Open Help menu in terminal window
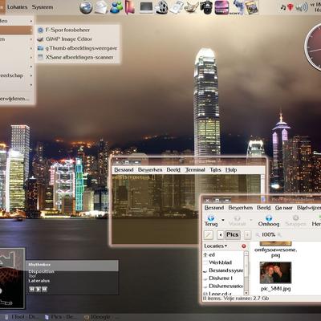Image resolution: width=321 pixels, height=321 pixels. (231, 170)
